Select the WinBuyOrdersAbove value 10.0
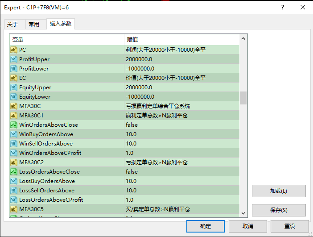The height and width of the screenshot is (237, 313). pos(131,134)
